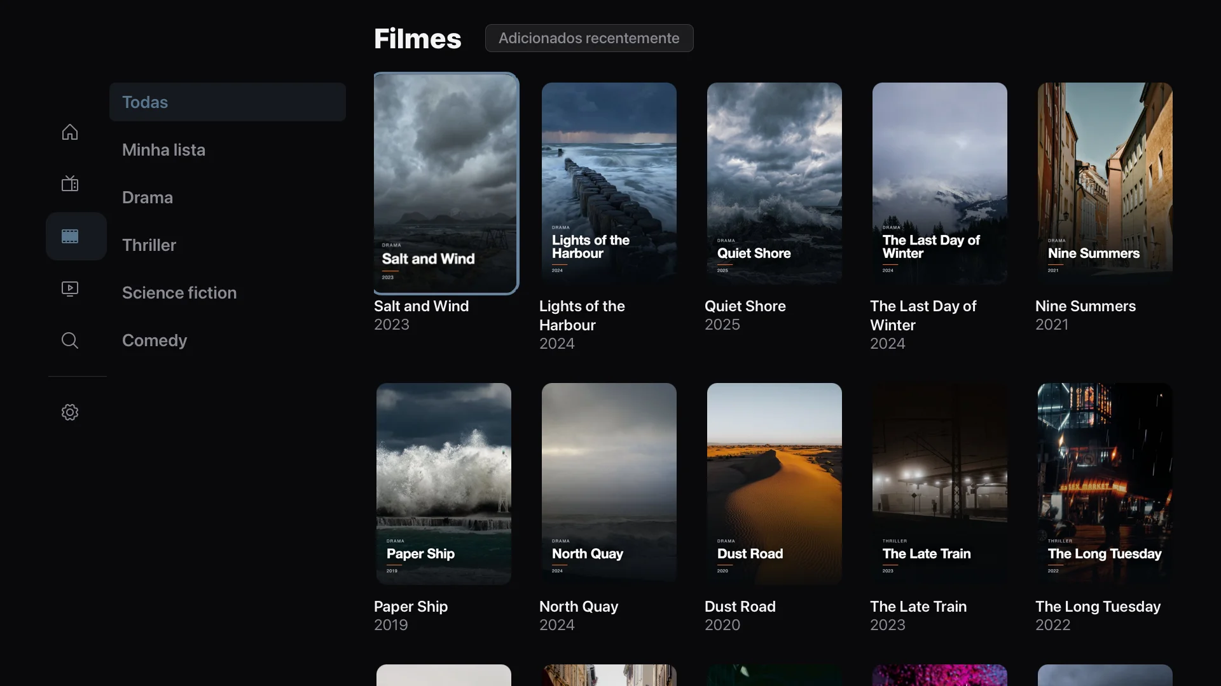Viewport: 1221px width, 686px height.
Task: Open Settings gear icon
Action: click(70, 412)
